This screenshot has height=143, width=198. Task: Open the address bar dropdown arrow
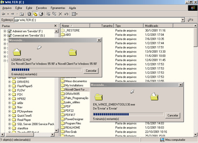tap(183, 20)
